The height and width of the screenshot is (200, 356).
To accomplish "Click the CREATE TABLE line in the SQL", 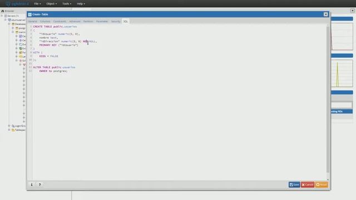I will click(55, 27).
